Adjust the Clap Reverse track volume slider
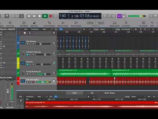This screenshot has width=158, height=119. point(43,44)
